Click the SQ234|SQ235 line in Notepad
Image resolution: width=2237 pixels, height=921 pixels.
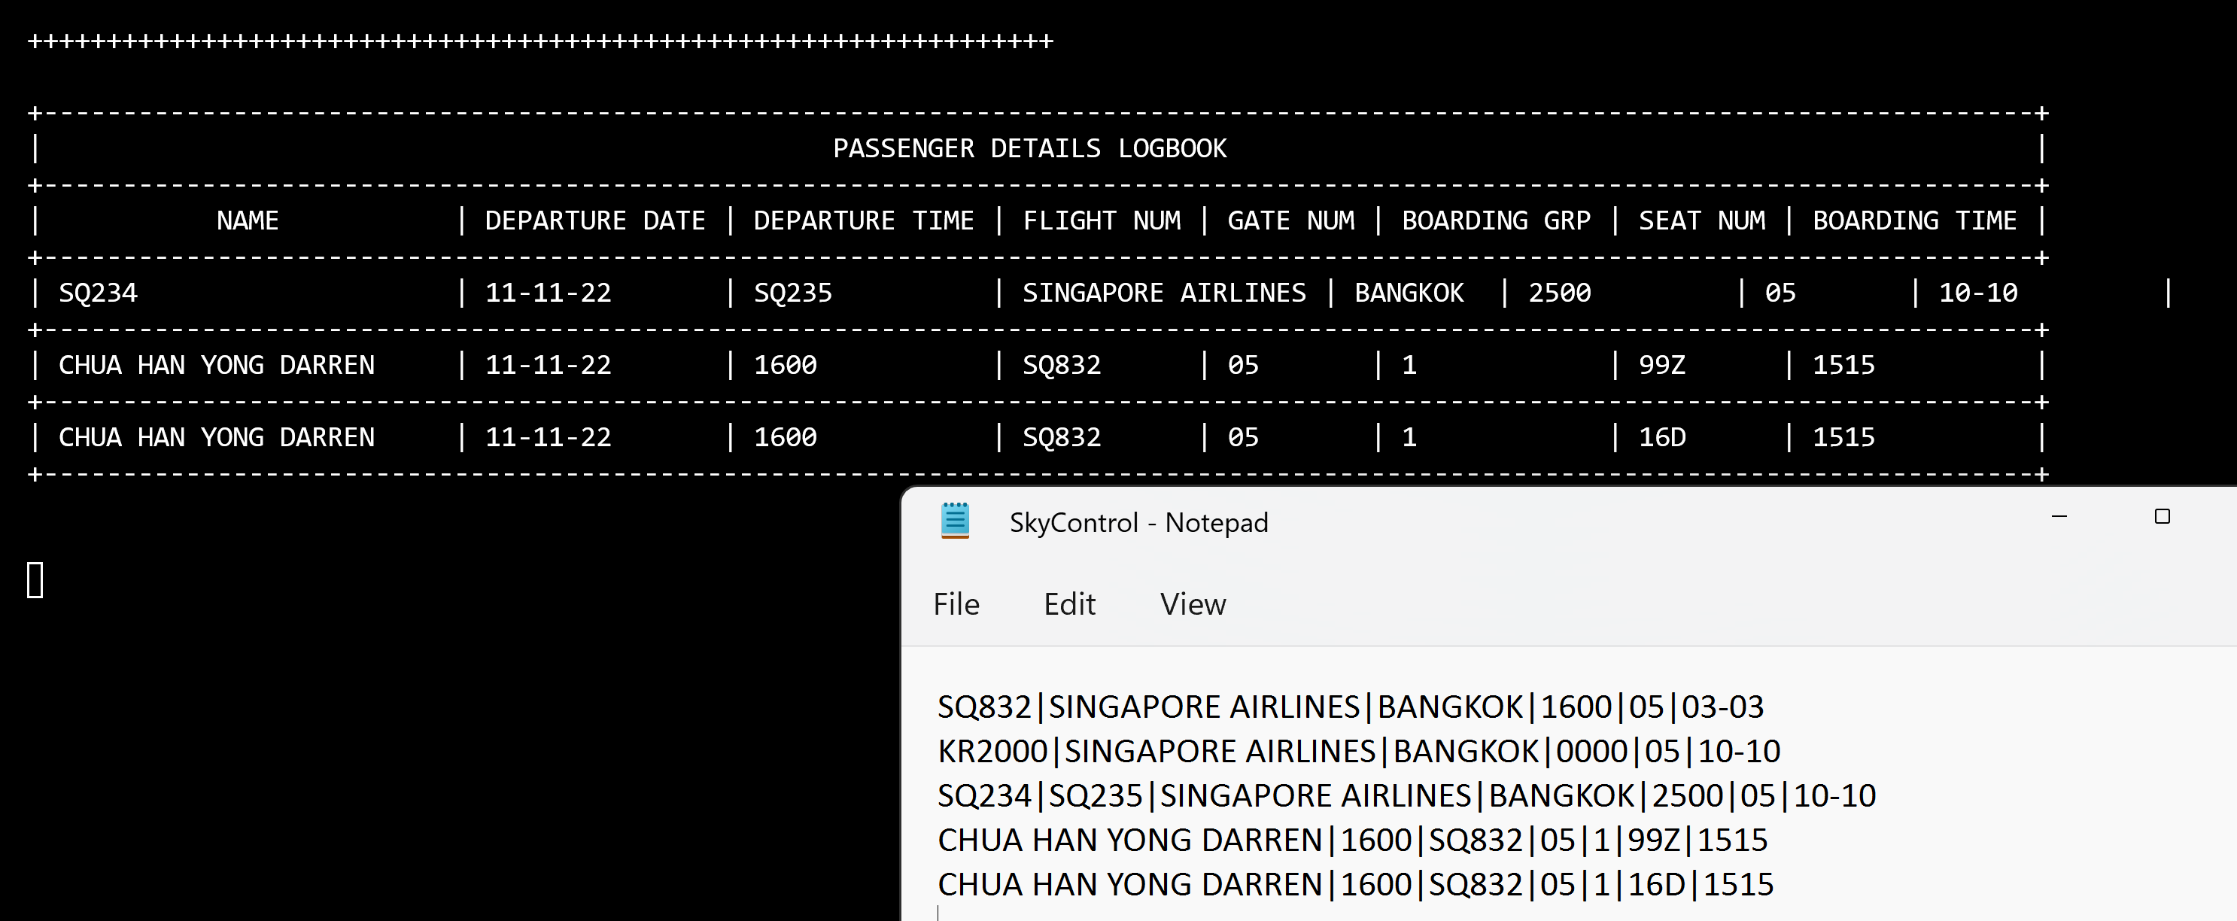point(1406,796)
